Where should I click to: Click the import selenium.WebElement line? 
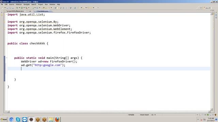[40, 29]
